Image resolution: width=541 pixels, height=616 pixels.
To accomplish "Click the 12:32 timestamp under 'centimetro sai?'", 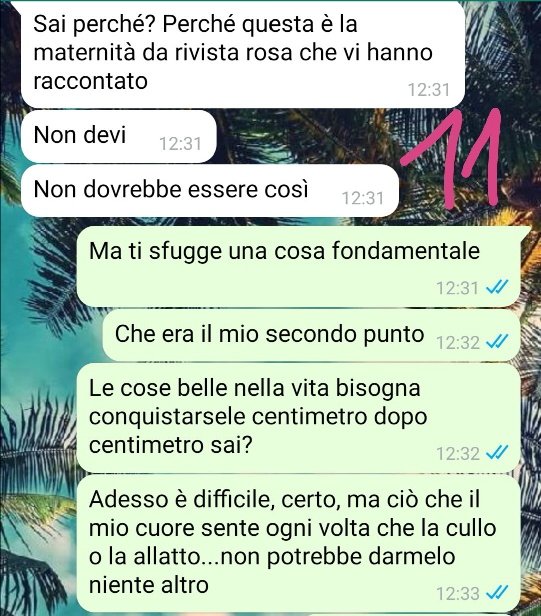I will point(458,454).
